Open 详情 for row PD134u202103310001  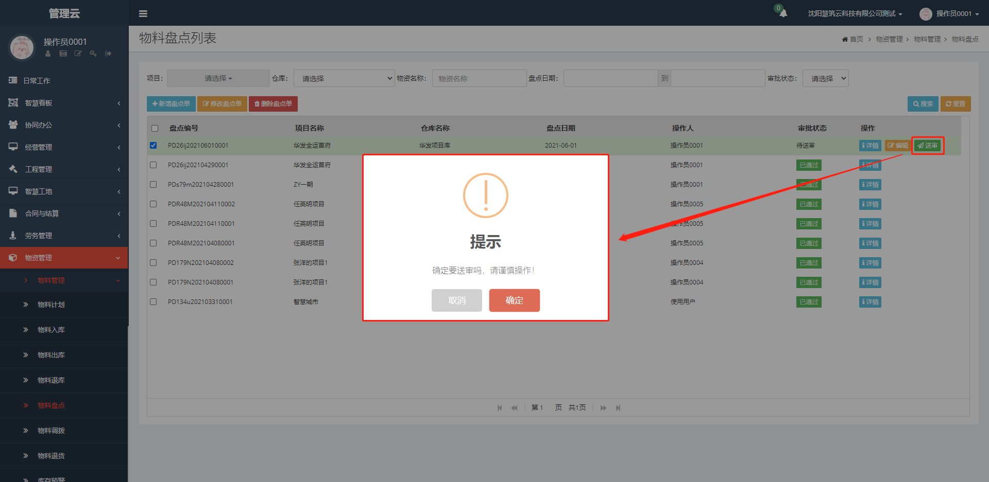coord(870,302)
